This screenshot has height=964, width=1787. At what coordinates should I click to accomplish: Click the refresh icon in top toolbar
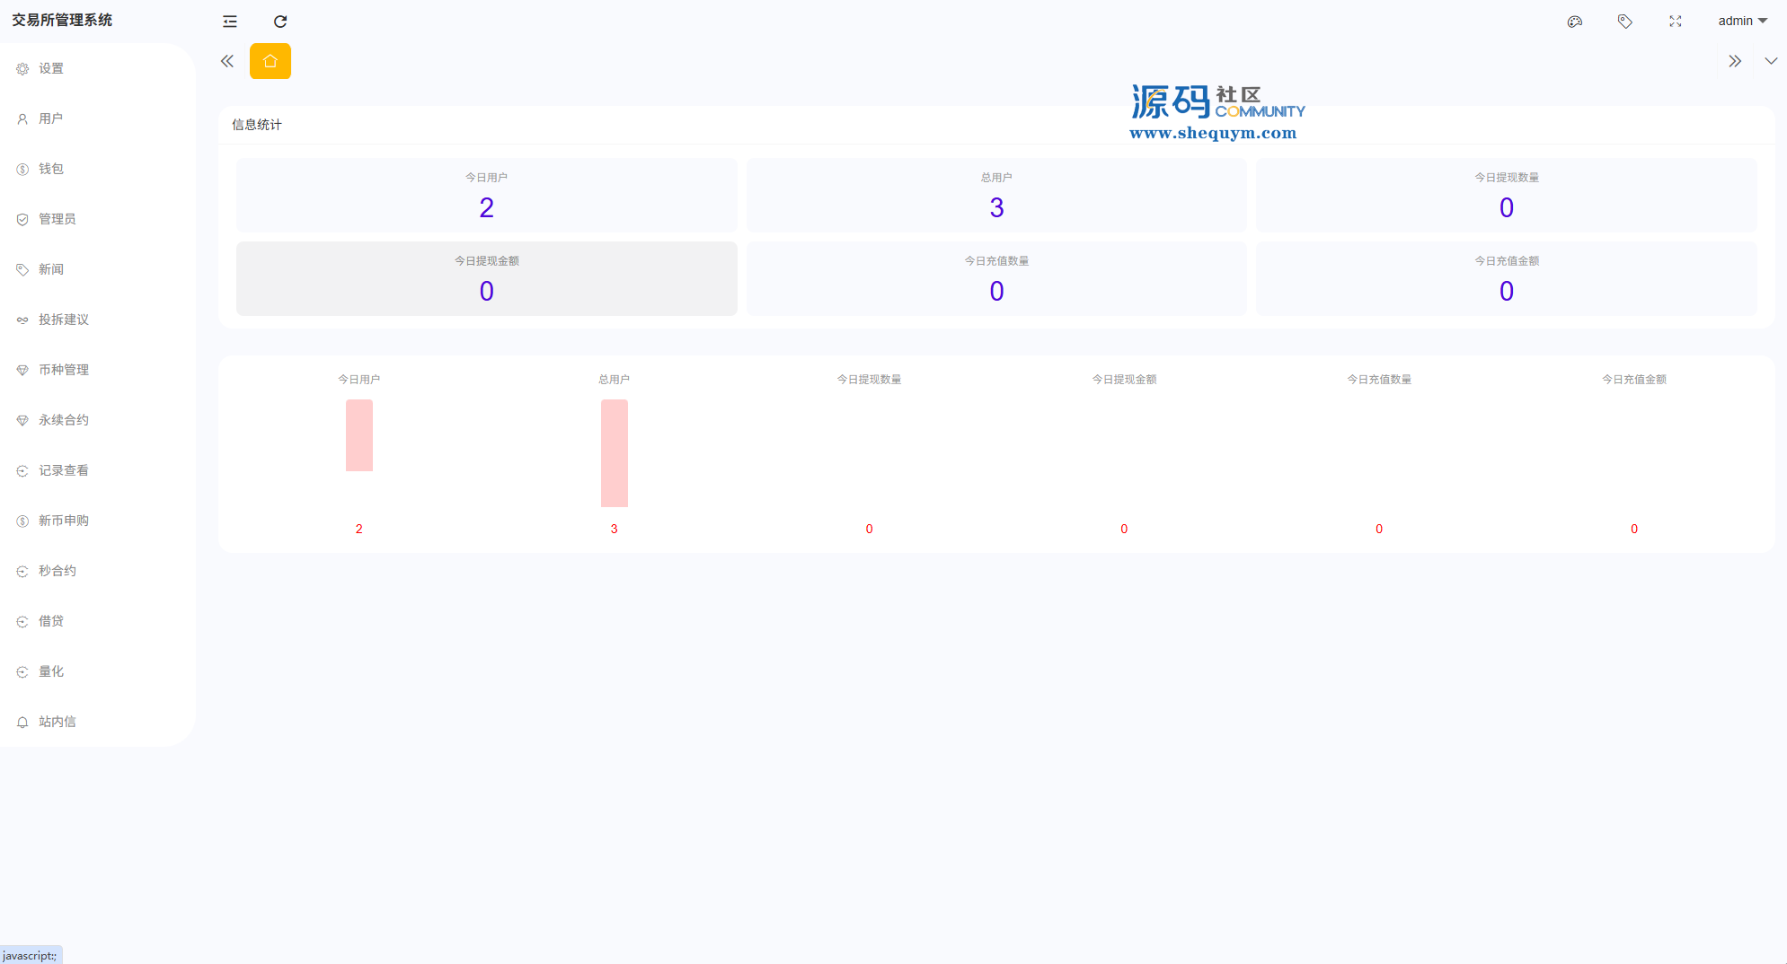point(280,22)
